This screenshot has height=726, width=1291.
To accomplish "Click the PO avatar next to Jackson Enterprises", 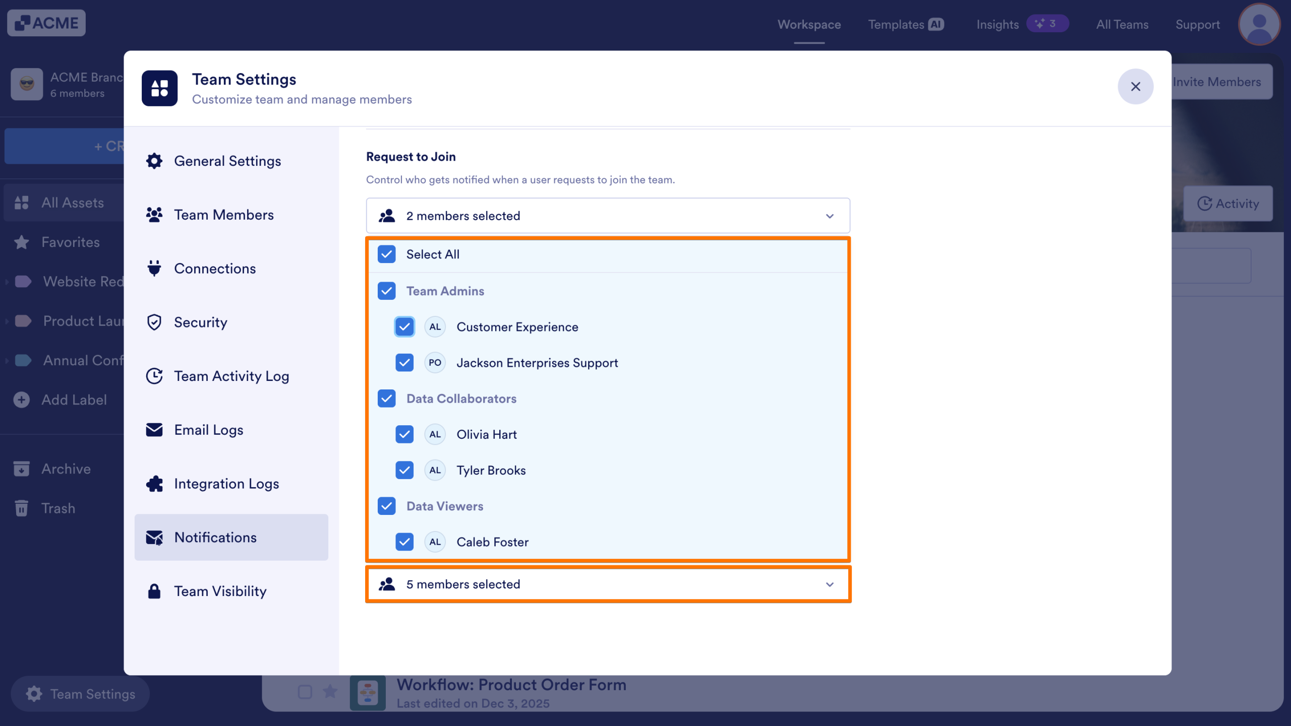I will (435, 363).
